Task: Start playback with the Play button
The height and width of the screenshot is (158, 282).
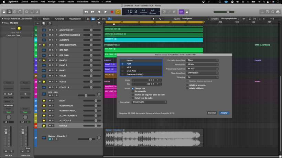Action: [105, 12]
